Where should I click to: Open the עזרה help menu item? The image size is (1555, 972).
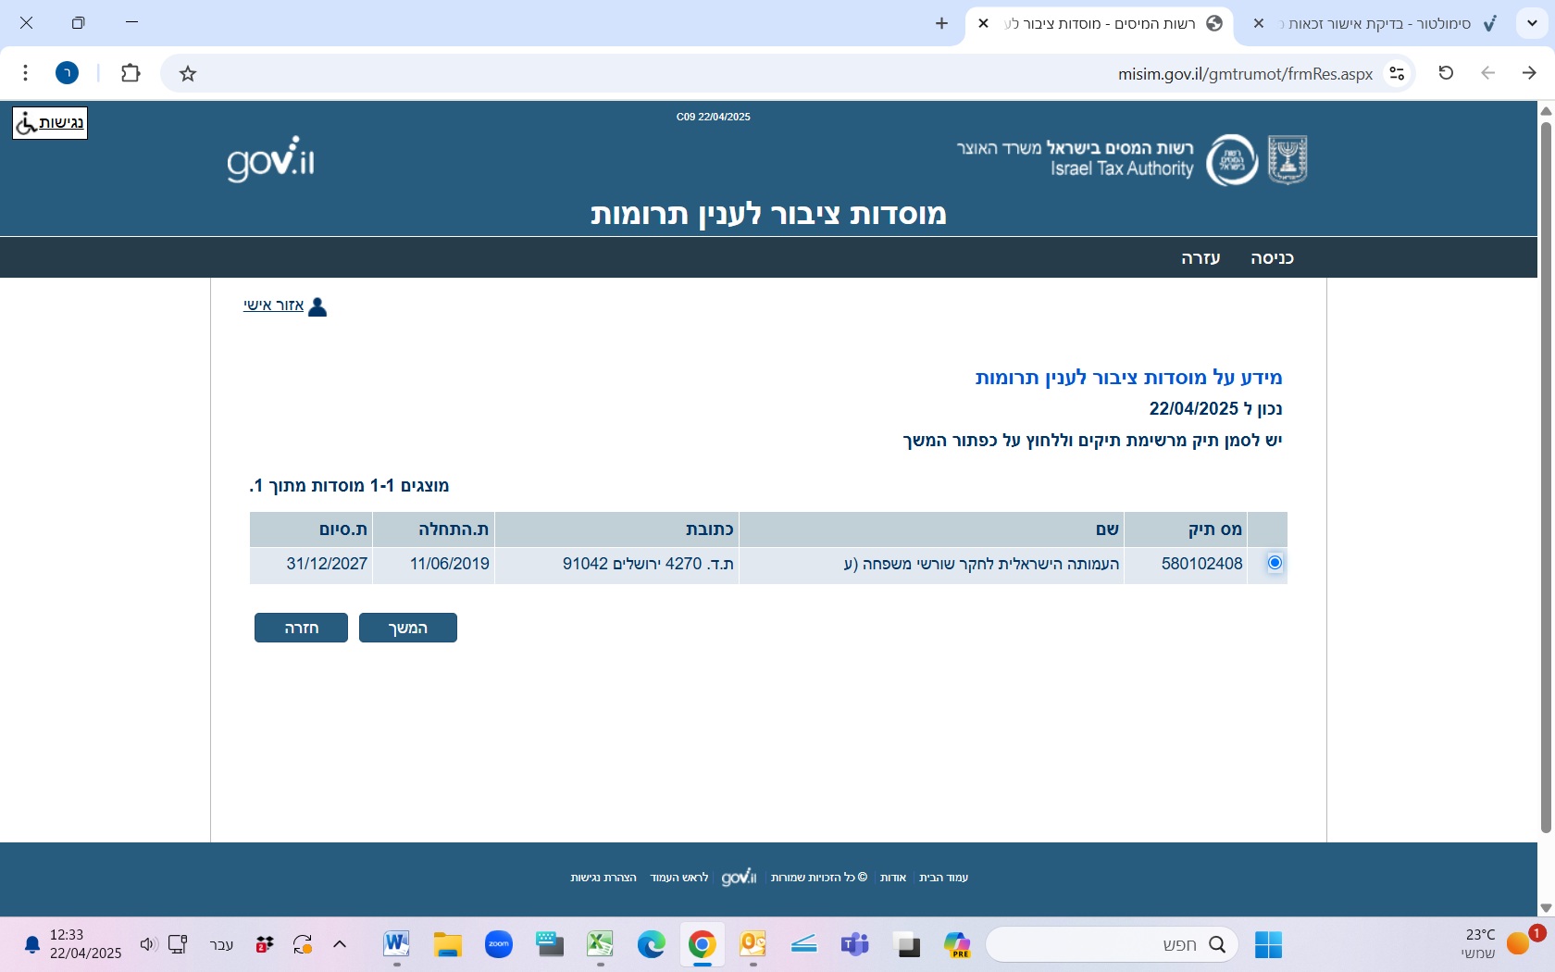(x=1200, y=258)
